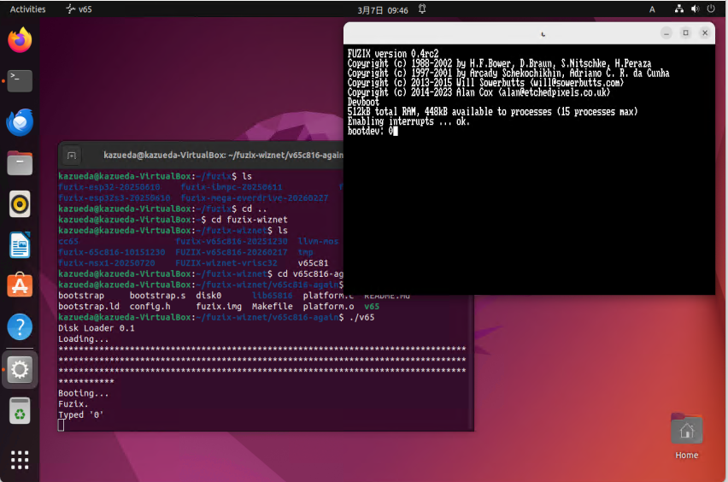
Task: Click the volume speaker icon in the top bar
Action: click(x=695, y=9)
